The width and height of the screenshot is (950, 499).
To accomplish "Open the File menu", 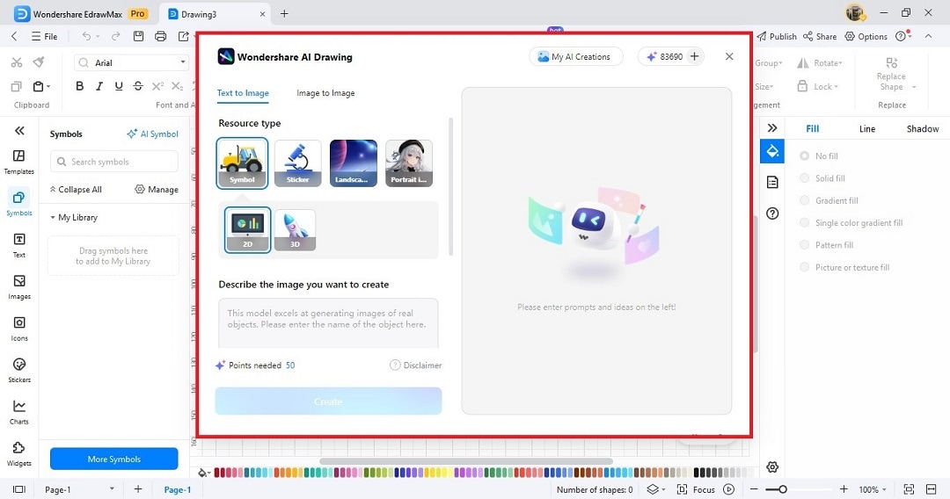I will 44,36.
